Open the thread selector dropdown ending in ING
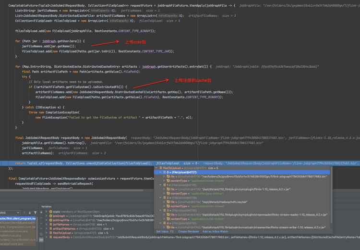360x250 pixels. [10, 213]
